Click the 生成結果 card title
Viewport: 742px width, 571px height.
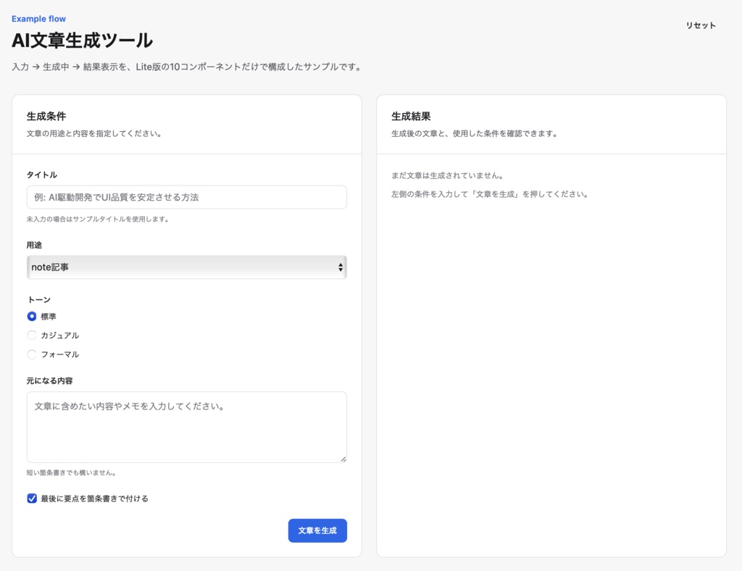[411, 117]
